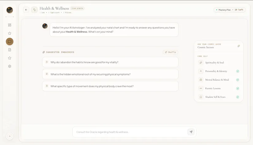The height and width of the screenshot is (145, 253).
Task: Click the Shadow Self & Fears ghost icon
Action: (x=201, y=97)
